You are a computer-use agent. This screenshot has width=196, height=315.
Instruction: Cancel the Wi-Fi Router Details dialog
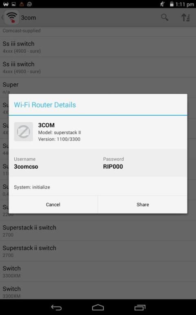53,204
